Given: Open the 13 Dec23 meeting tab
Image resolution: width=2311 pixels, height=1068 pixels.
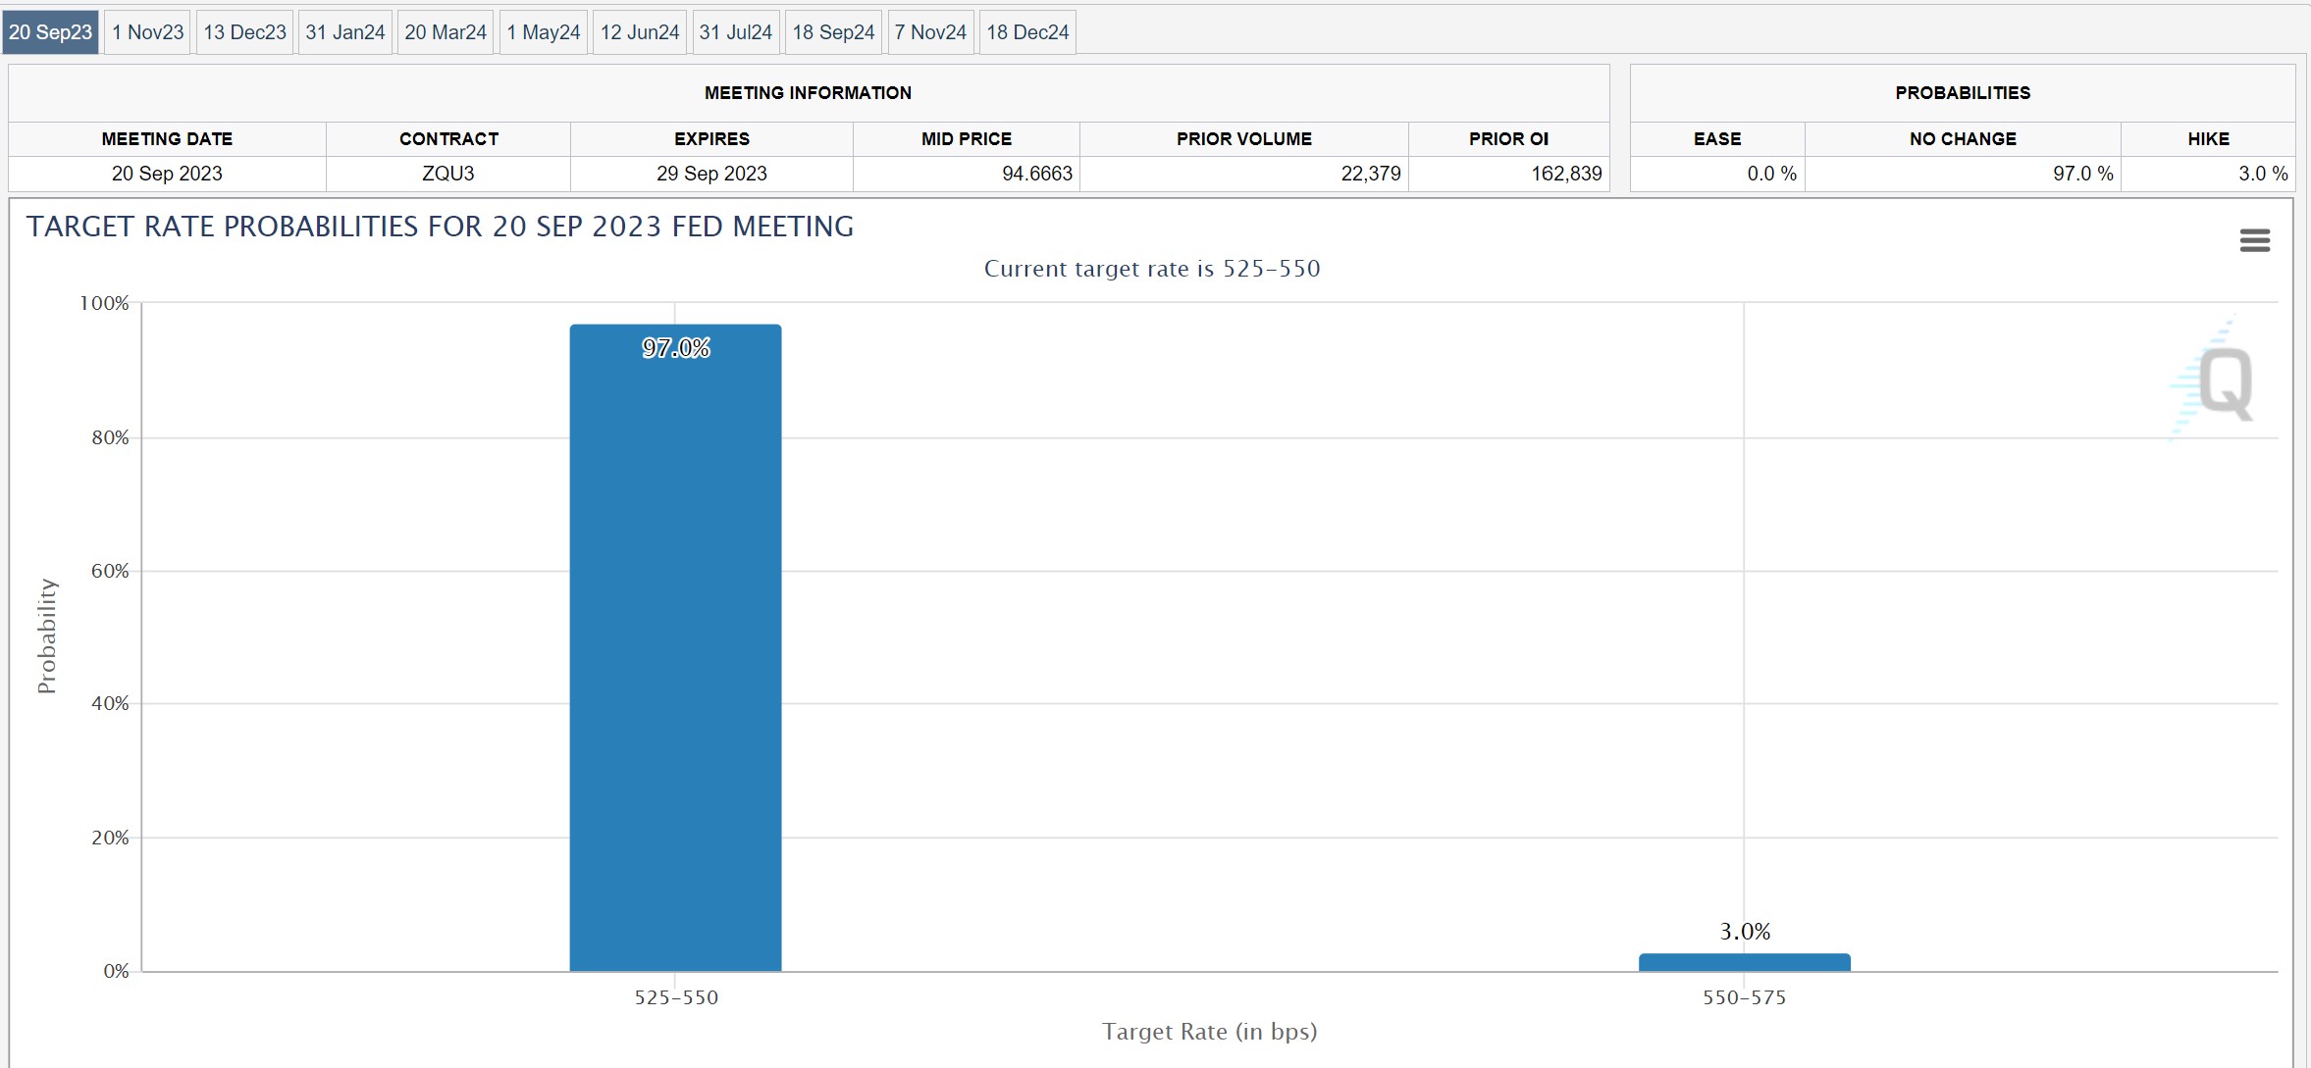Looking at the screenshot, I should [x=244, y=32].
